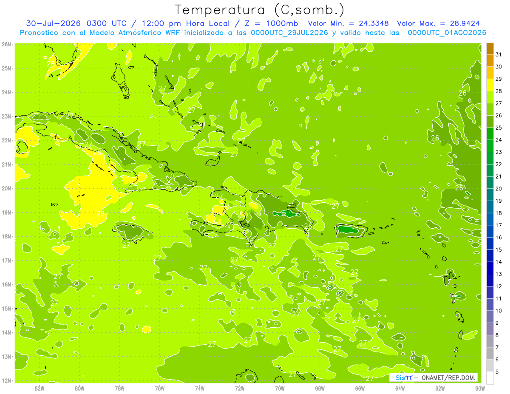Click the color bar label "15"
Image resolution: width=510 pixels, height=394 pixels.
pyautogui.click(x=499, y=250)
